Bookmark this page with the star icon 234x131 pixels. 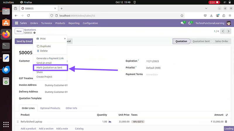pos(182,15)
